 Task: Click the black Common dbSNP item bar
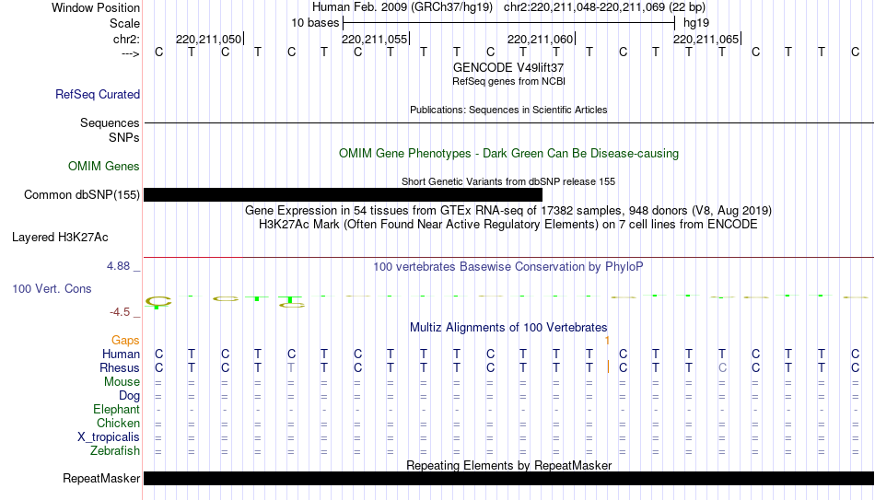343,195
